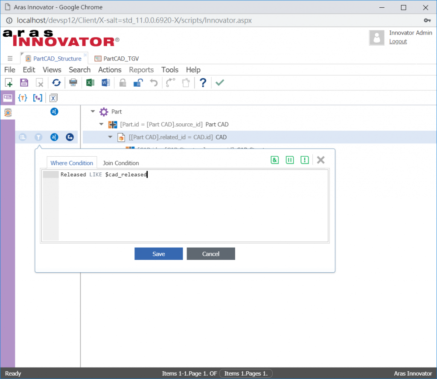437x379 pixels.
Task: Click the grey Cancel button
Action: (211, 254)
